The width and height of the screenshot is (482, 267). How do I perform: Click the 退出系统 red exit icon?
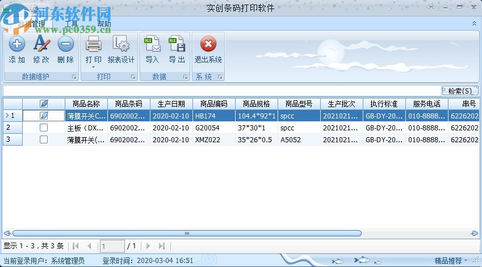[x=208, y=44]
